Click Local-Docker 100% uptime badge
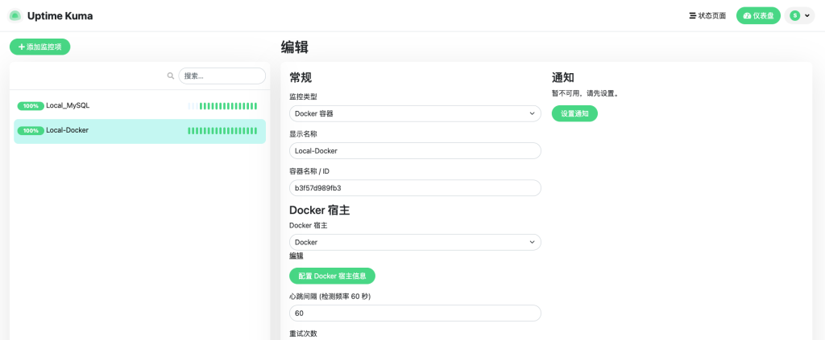825x340 pixels. coord(31,131)
